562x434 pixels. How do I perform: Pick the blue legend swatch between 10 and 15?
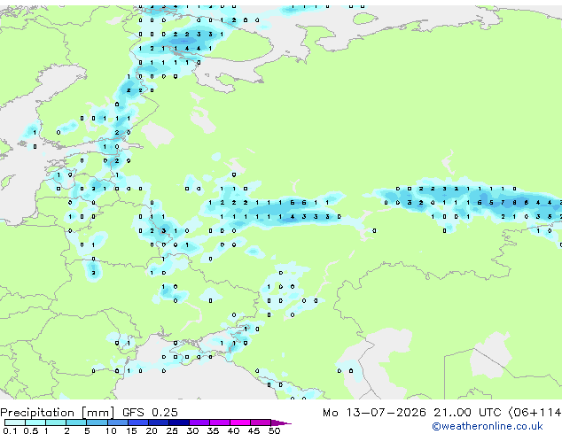[x=118, y=422]
